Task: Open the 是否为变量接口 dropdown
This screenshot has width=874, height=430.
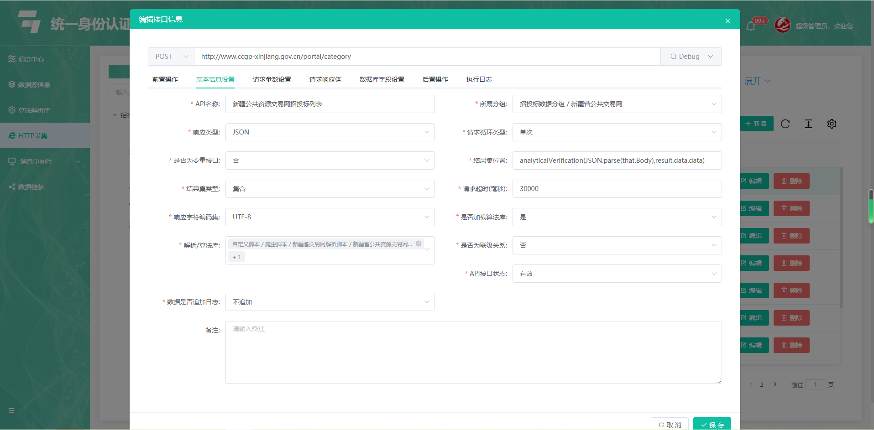Action: click(330, 161)
